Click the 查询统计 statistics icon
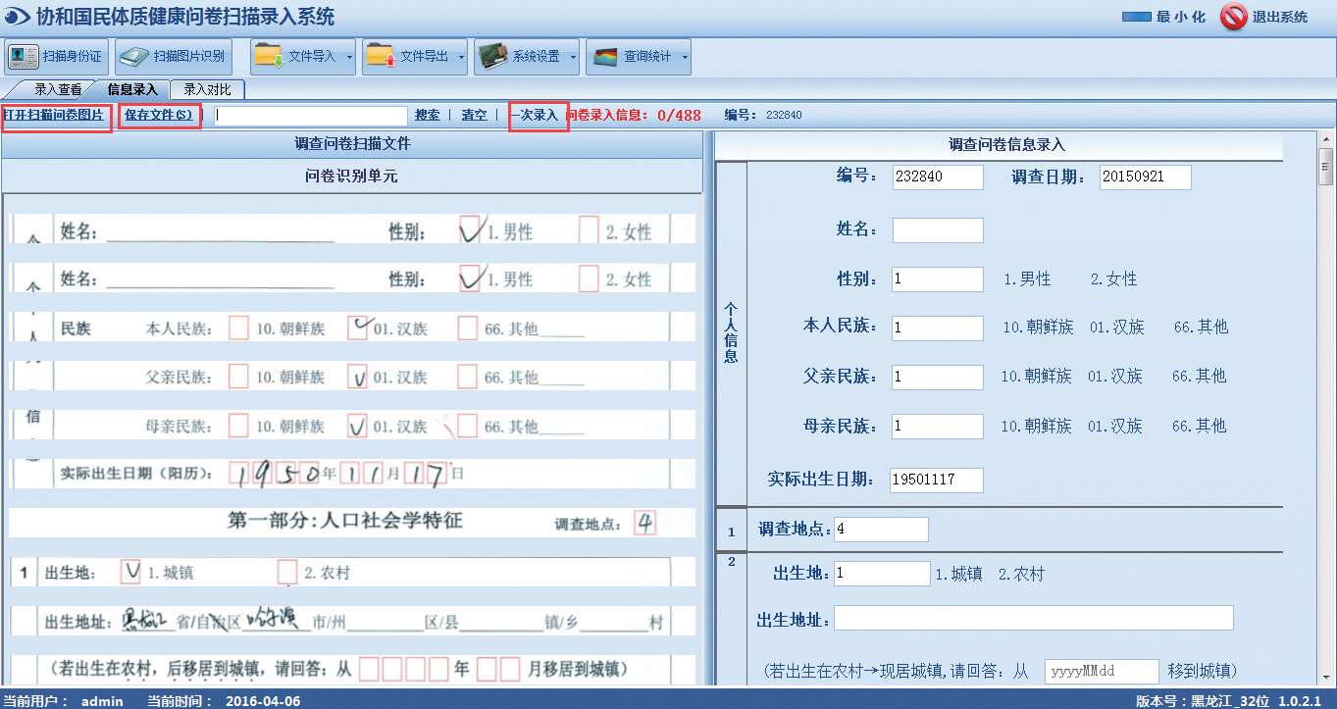The width and height of the screenshot is (1337, 709). (605, 57)
